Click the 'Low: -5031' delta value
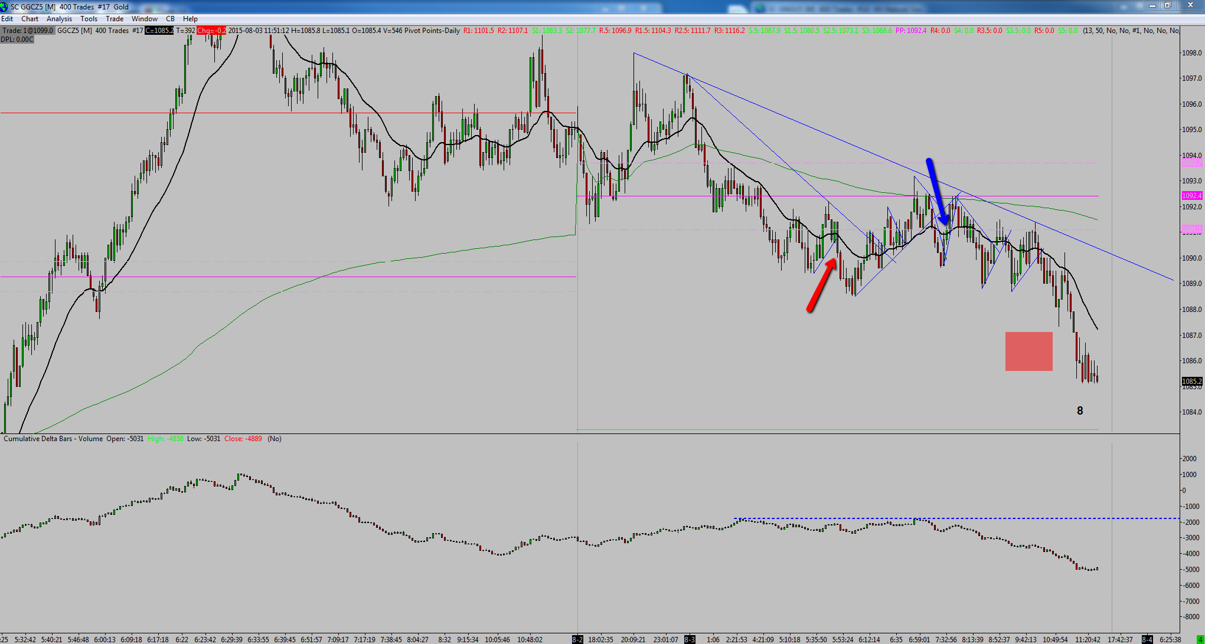Viewport: 1205px width, 644px height. [204, 439]
